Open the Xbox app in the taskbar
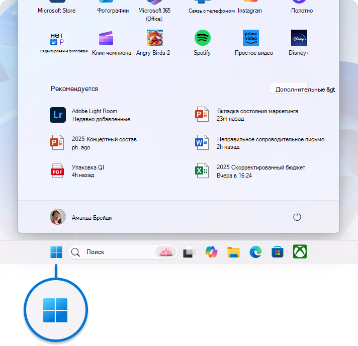The height and width of the screenshot is (346, 358). tap(300, 251)
